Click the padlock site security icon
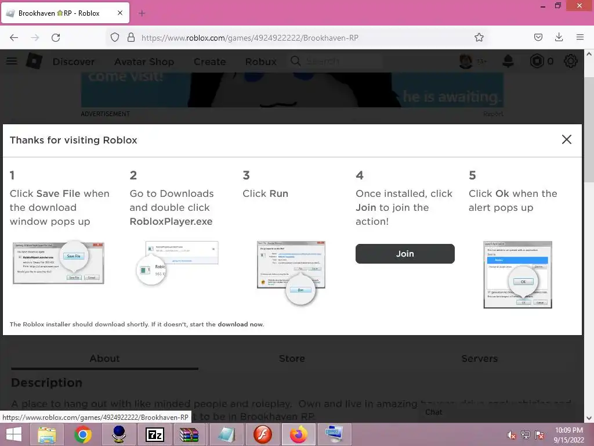The height and width of the screenshot is (446, 594). click(x=131, y=38)
